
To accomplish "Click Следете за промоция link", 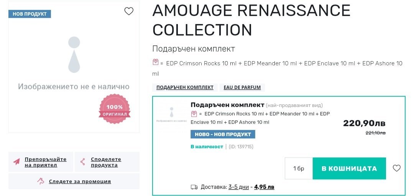I will click(80, 181).
